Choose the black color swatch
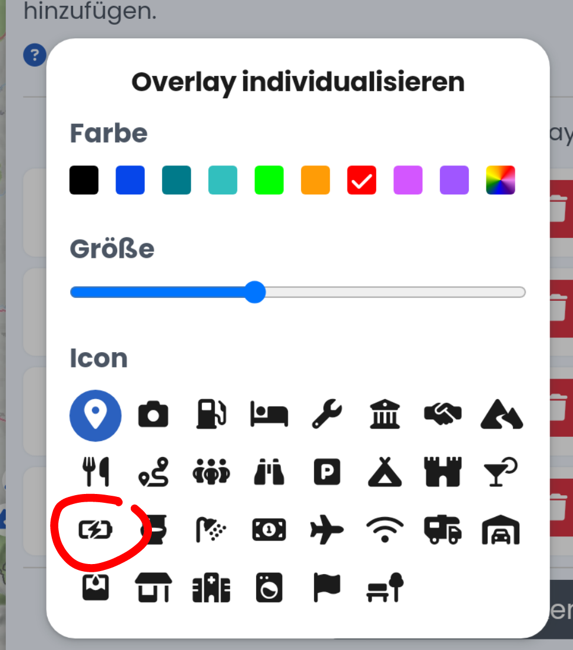The height and width of the screenshot is (650, 573). click(84, 180)
